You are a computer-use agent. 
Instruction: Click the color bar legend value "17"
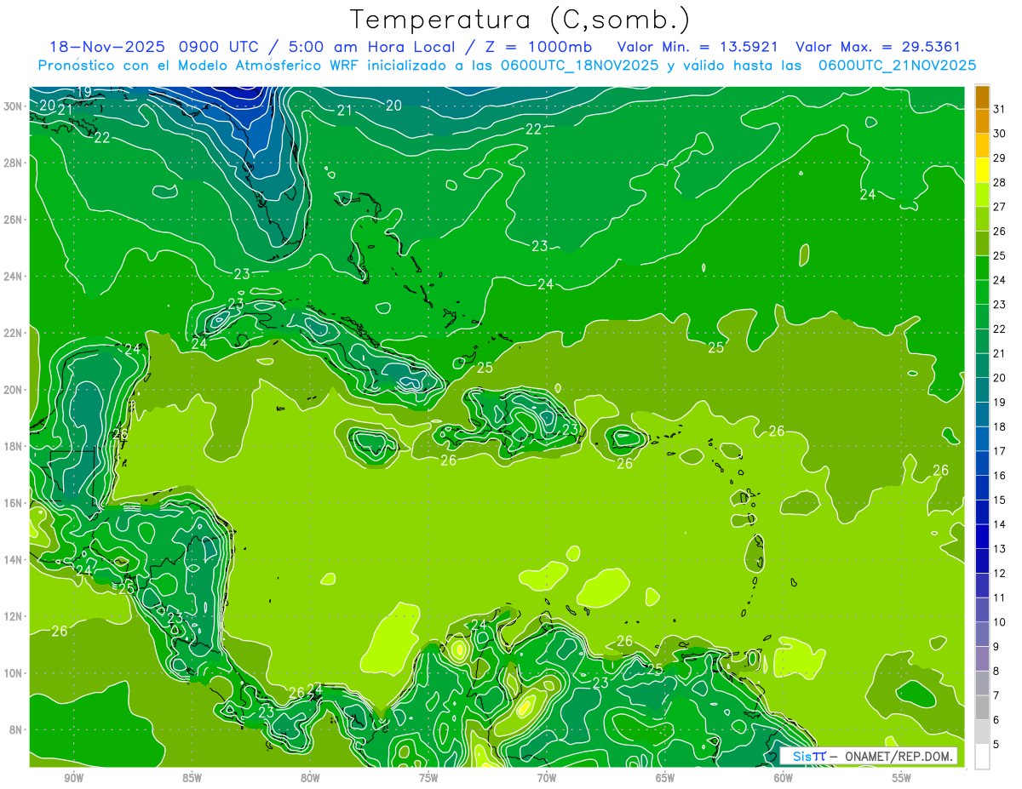pyautogui.click(x=1000, y=451)
